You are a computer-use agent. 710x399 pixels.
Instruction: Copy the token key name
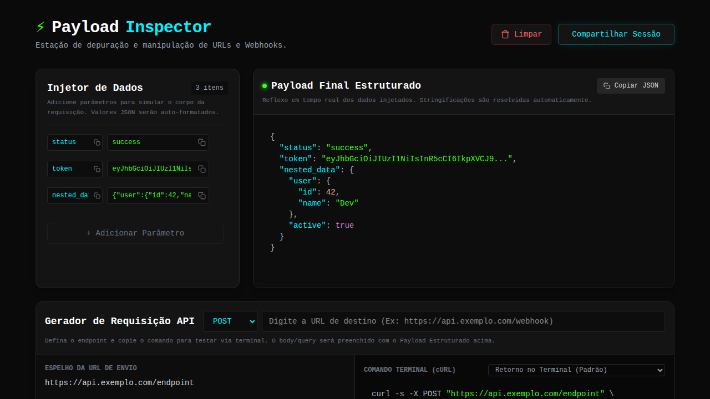tap(97, 169)
